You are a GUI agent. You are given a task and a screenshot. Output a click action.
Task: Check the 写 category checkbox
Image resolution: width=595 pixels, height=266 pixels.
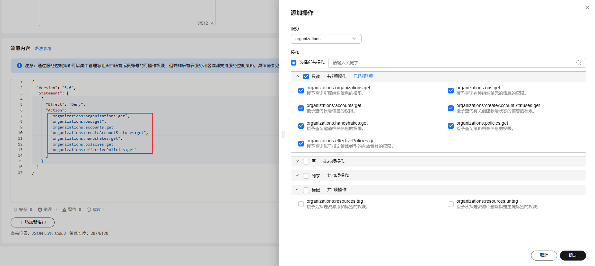point(306,162)
